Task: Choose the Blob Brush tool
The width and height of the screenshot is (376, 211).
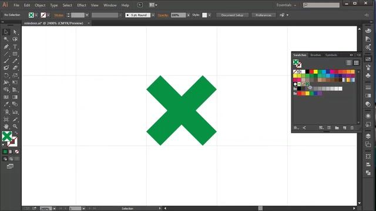Action: (x=6, y=68)
